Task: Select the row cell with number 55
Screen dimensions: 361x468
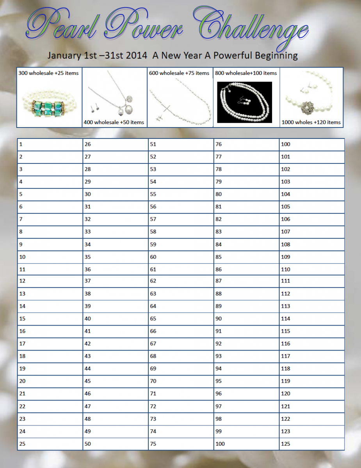Action: [181, 194]
